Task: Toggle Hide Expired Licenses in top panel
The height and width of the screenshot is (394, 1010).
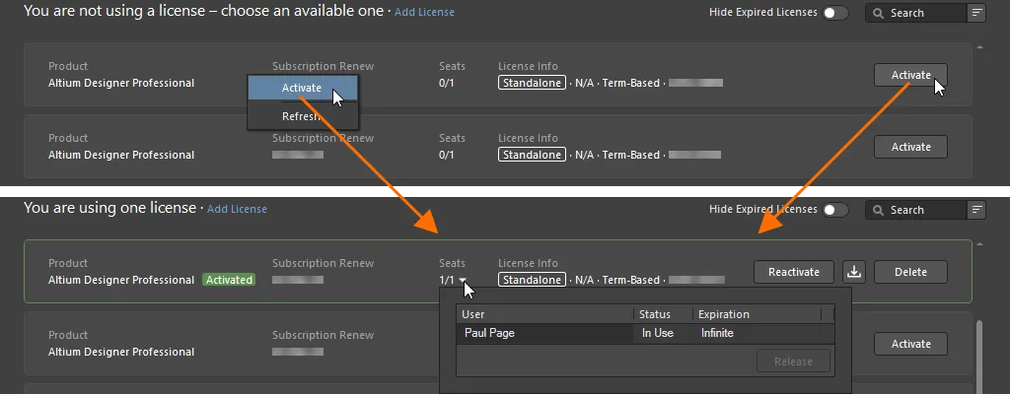Action: [835, 13]
